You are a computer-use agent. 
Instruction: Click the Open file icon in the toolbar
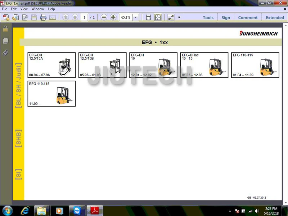coord(15,17)
